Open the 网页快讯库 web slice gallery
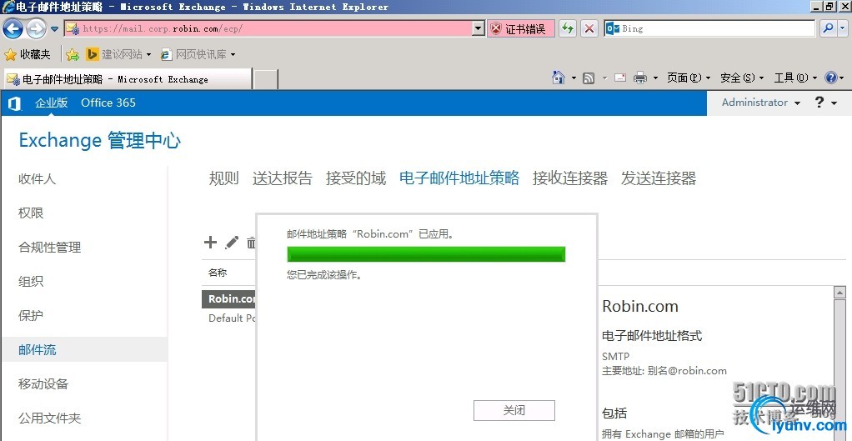 (198, 54)
